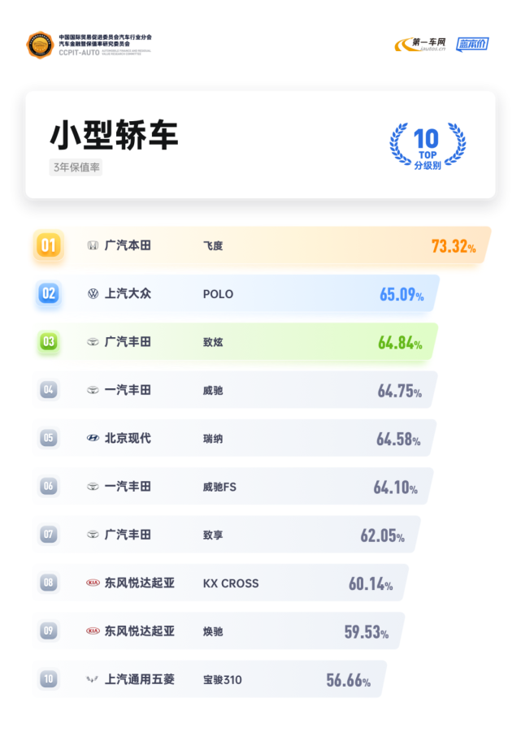Image resolution: width=521 pixels, height=754 pixels.
Task: Click the TOP 10 分级别 laurel badge
Action: (428, 145)
